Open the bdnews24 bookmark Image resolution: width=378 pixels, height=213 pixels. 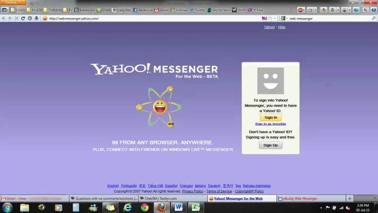click(85, 10)
